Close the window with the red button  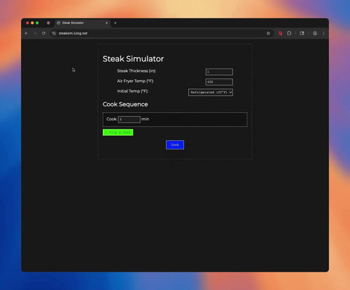27,23
